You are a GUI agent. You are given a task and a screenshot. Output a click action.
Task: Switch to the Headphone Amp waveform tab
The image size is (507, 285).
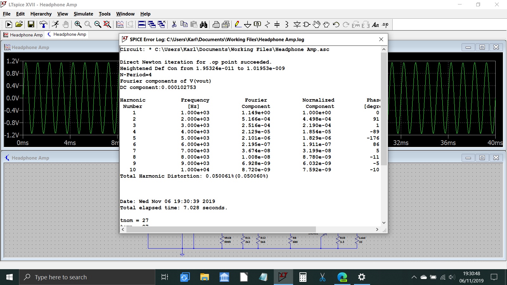tap(23, 35)
